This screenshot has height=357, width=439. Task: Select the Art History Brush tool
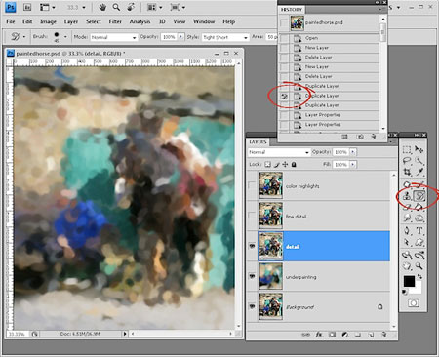419,196
